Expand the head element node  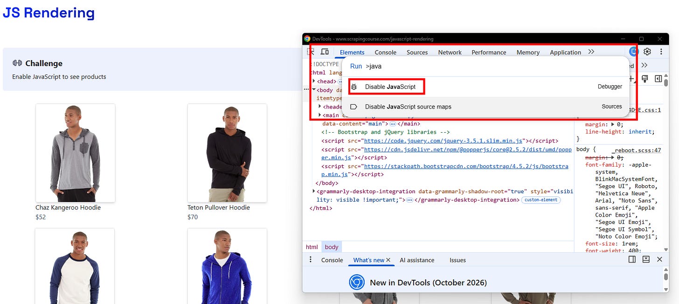(x=314, y=81)
